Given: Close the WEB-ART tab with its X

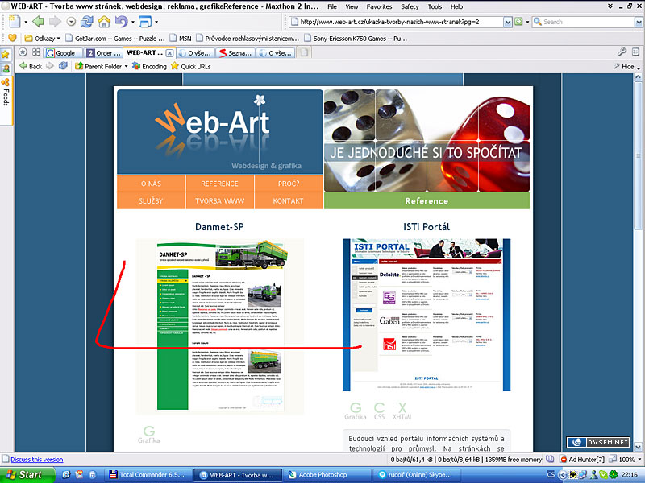Looking at the screenshot, I should [x=169, y=53].
